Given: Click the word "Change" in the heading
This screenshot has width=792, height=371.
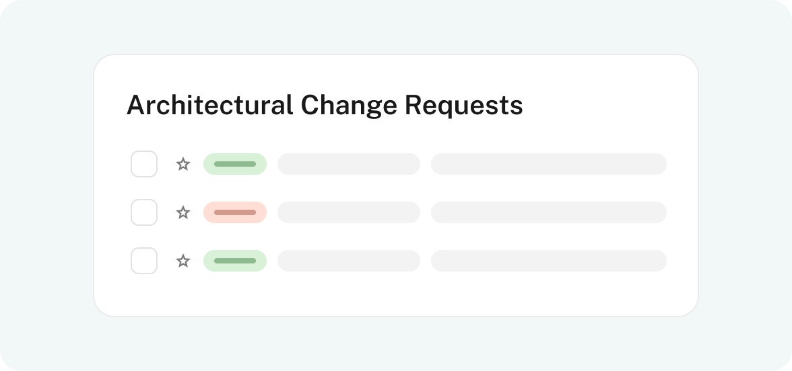Looking at the screenshot, I should coord(349,106).
